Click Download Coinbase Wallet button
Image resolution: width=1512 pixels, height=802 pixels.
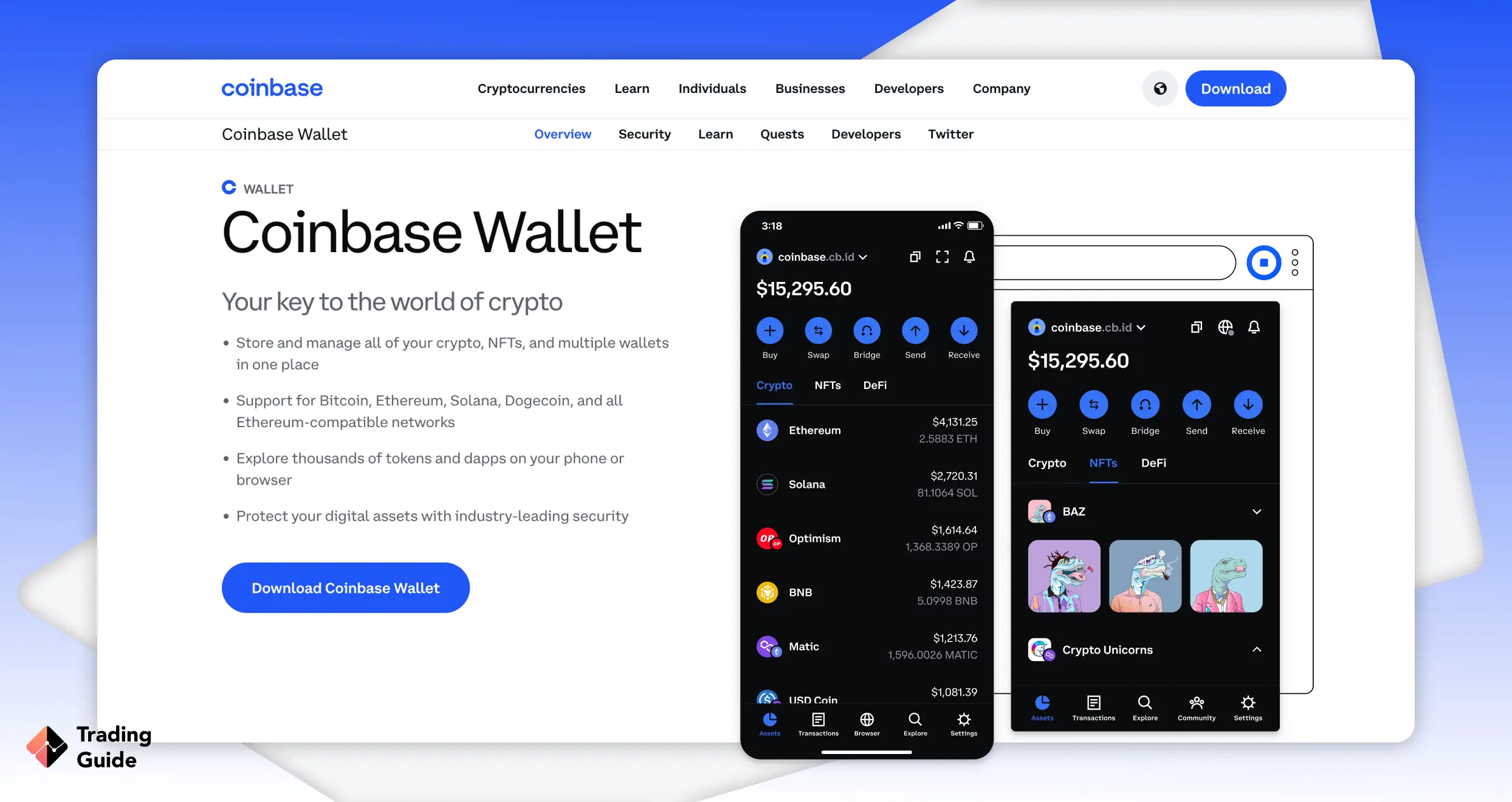(x=345, y=588)
